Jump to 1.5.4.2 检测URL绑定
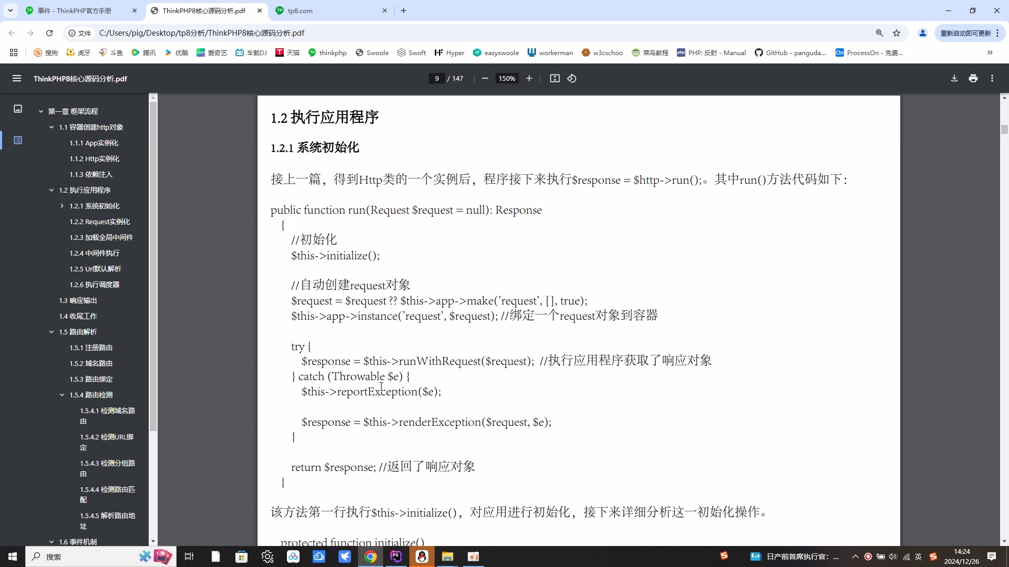Image resolution: width=1009 pixels, height=567 pixels. pyautogui.click(x=107, y=442)
